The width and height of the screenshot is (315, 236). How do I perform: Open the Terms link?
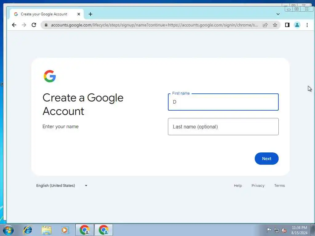279,186
